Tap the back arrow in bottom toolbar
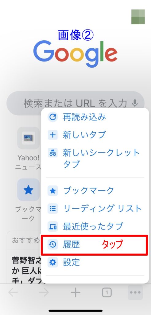151x315 pixels. 13,293
